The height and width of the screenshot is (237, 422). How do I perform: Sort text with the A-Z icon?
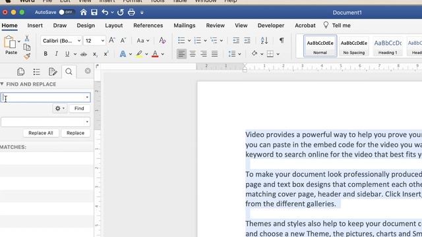[x=264, y=40]
